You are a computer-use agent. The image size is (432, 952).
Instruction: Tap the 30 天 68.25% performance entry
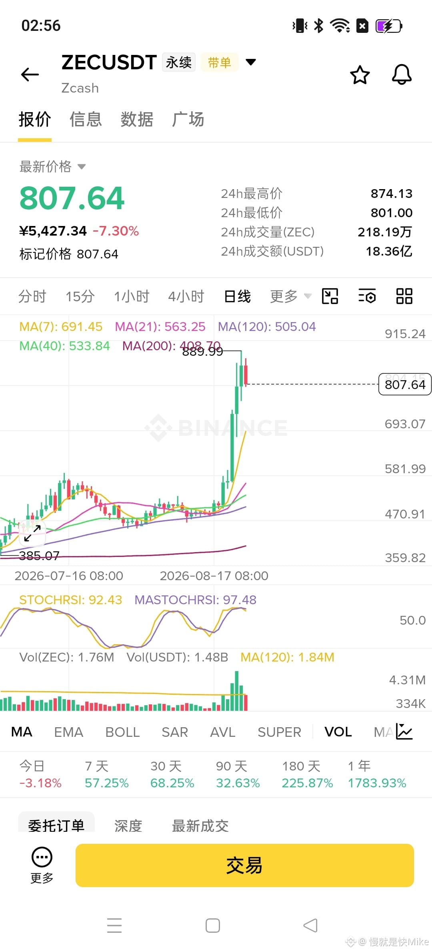[x=172, y=775]
